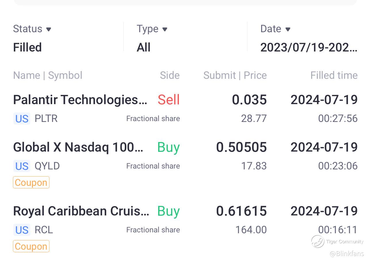
Task: Expand the Type filter dropdown arrow
Action: click(x=165, y=29)
